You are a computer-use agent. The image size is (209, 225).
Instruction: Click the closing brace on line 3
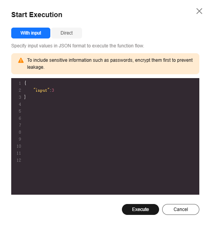click(x=25, y=97)
